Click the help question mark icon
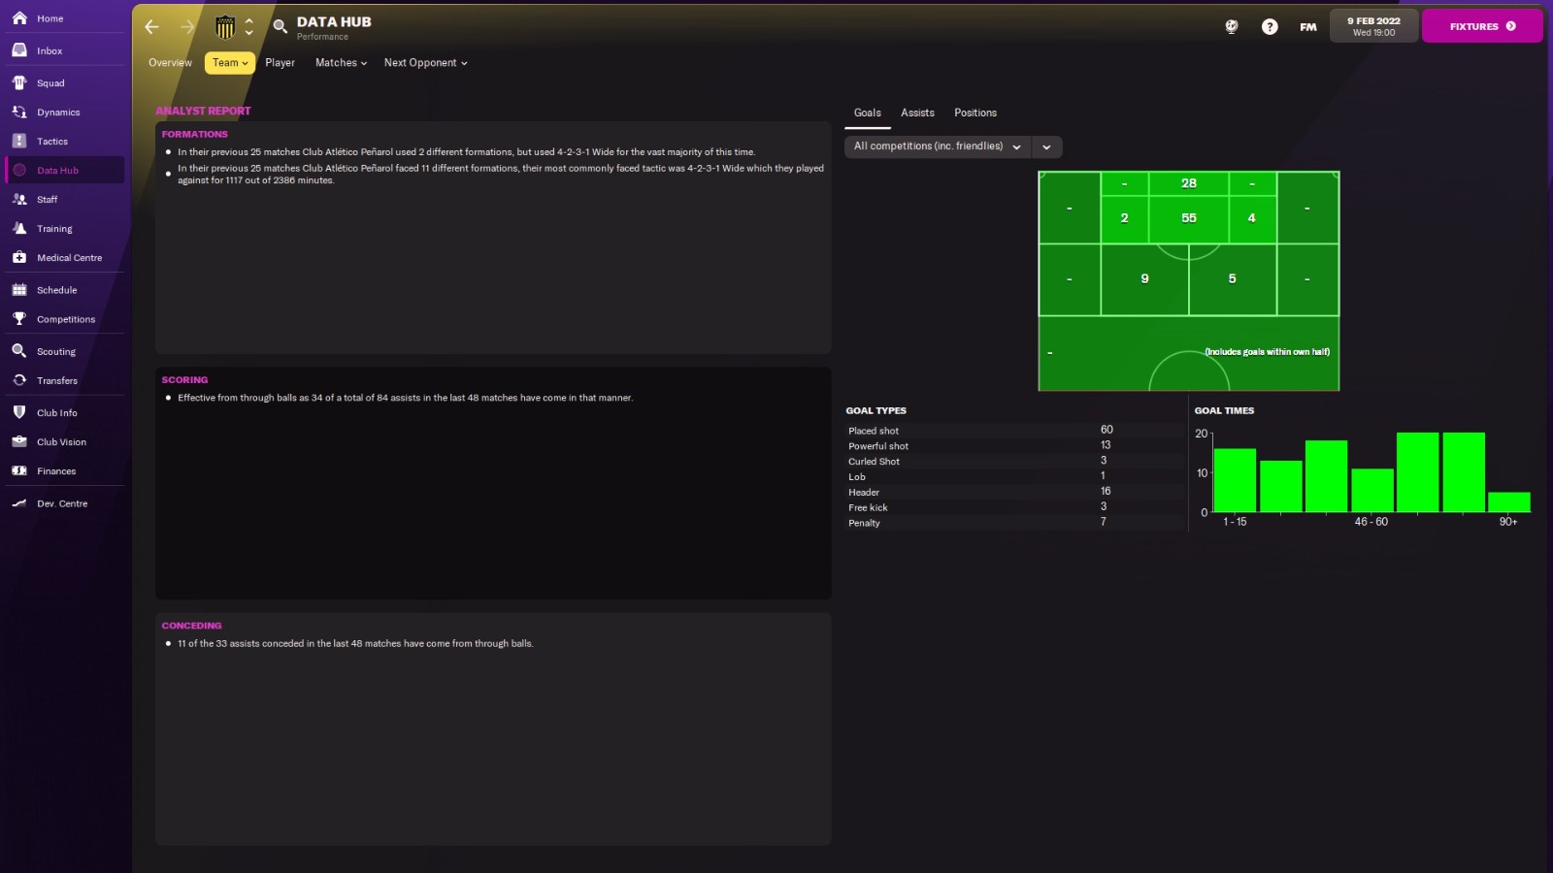 coord(1270,26)
